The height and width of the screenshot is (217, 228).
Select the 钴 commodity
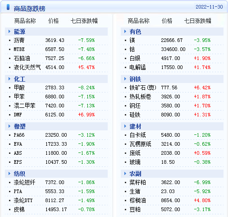132,49
